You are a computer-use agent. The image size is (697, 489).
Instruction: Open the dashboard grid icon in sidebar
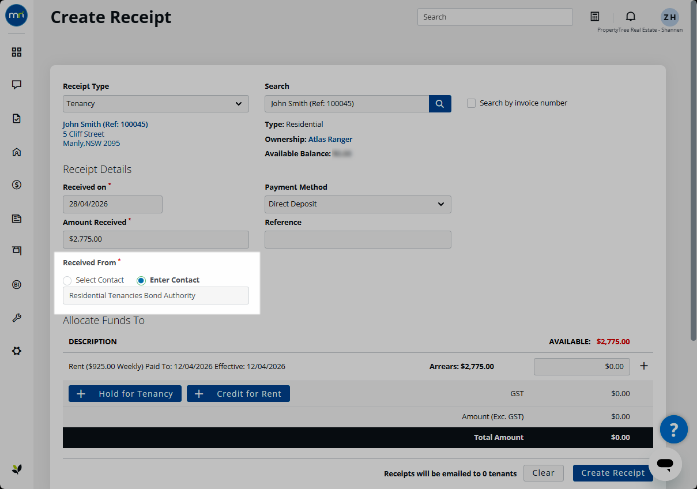point(17,52)
